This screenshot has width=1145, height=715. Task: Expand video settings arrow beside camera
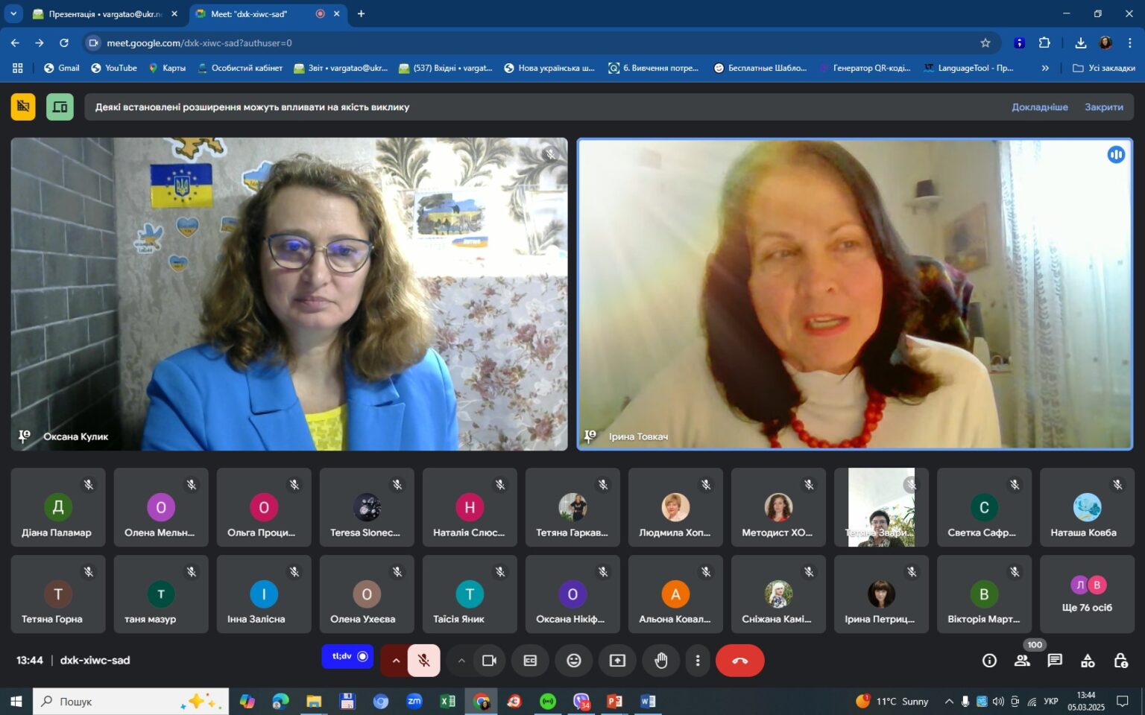point(461,661)
